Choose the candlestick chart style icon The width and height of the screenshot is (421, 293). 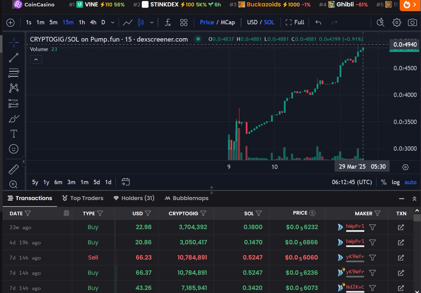click(x=141, y=22)
